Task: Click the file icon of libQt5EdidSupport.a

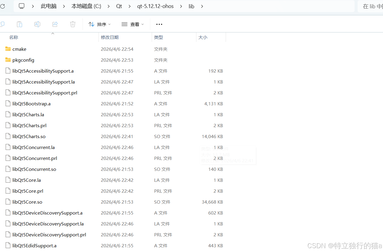Action: coord(8,246)
